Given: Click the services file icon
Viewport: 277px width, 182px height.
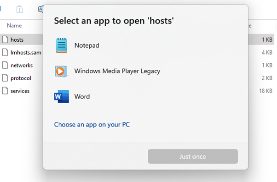Looking at the screenshot, I should [5, 91].
